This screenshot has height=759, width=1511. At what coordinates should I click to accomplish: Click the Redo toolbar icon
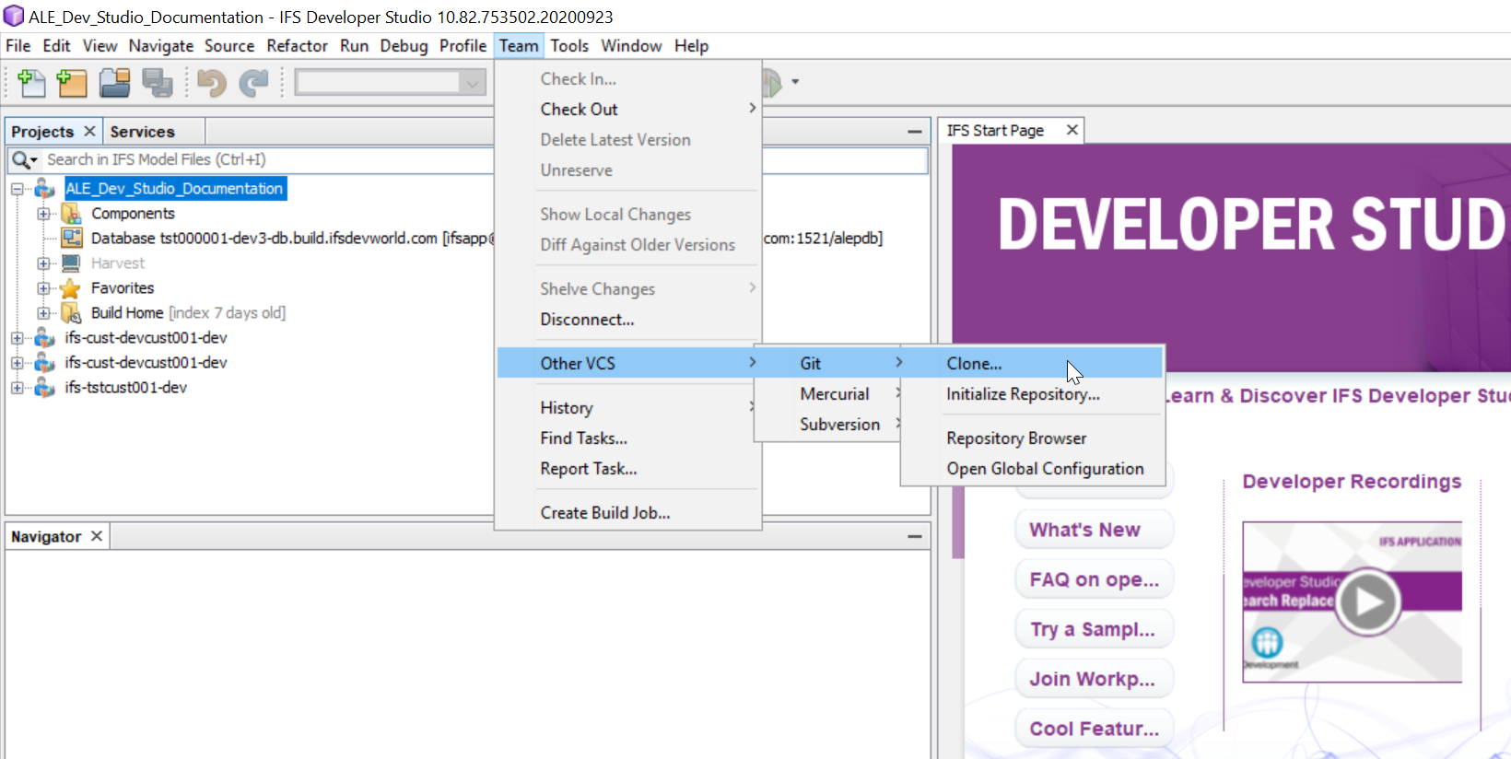click(x=253, y=83)
